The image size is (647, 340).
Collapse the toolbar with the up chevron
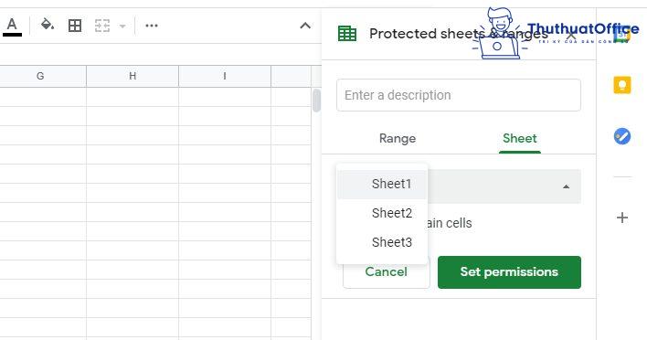coord(305,26)
